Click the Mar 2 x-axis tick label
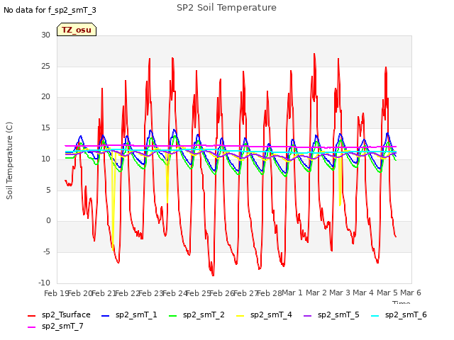Image resolution: width=454 pixels, height=340 pixels. [x=316, y=293]
